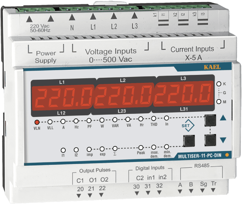The height and width of the screenshot is (204, 242).
Task: Click the L12 label below first display
Action: (61, 113)
